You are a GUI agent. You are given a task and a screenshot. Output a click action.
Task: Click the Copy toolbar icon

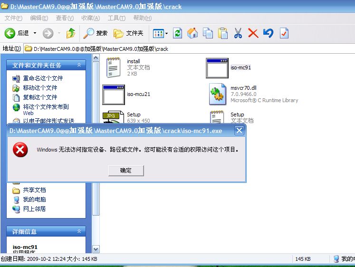pyautogui.click(x=208, y=33)
